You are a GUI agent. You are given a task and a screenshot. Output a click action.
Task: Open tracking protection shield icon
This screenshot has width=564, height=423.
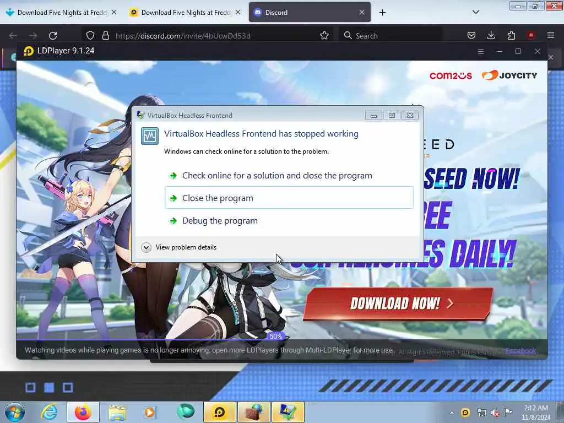(90, 36)
